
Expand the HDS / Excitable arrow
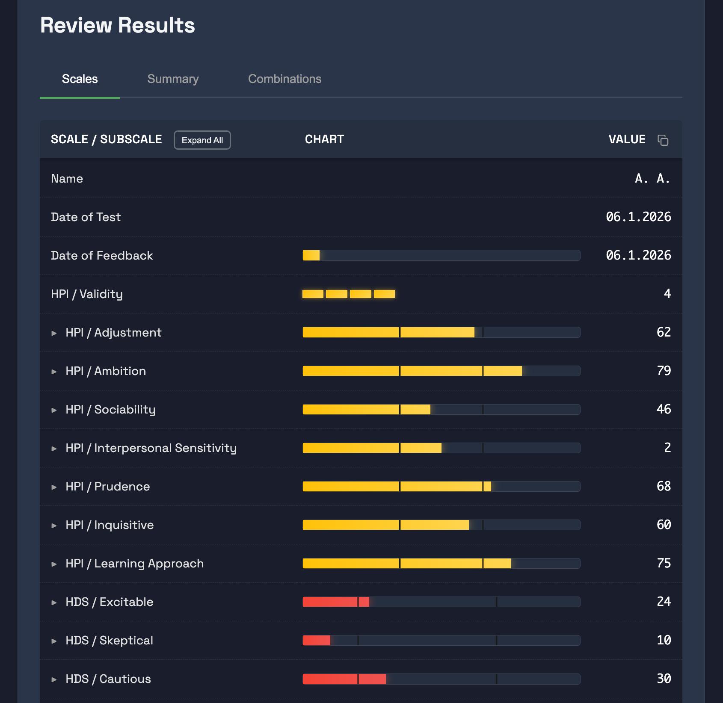[54, 603]
